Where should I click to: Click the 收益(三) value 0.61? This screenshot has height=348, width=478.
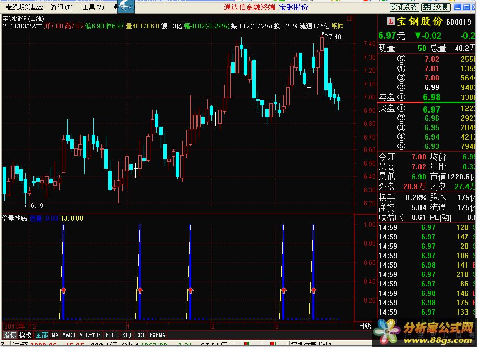(418, 217)
